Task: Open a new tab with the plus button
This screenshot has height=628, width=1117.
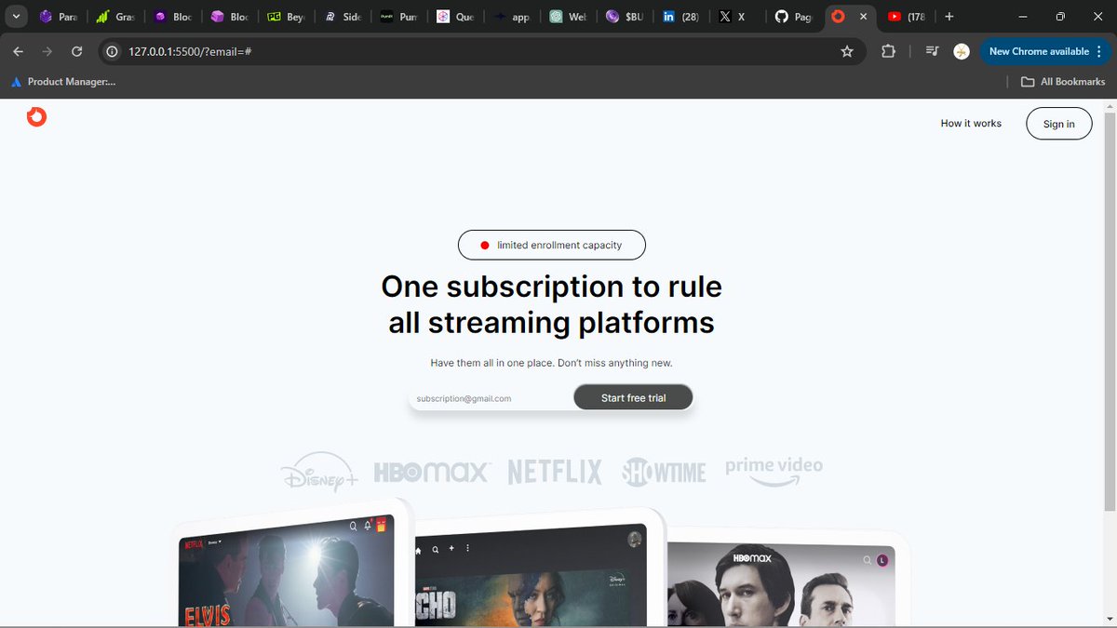Action: pyautogui.click(x=949, y=17)
